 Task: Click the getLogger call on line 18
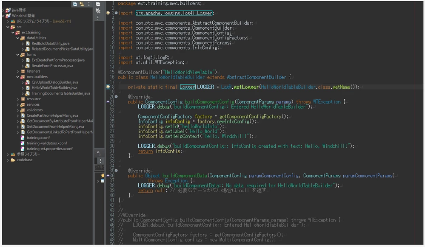click(246, 87)
